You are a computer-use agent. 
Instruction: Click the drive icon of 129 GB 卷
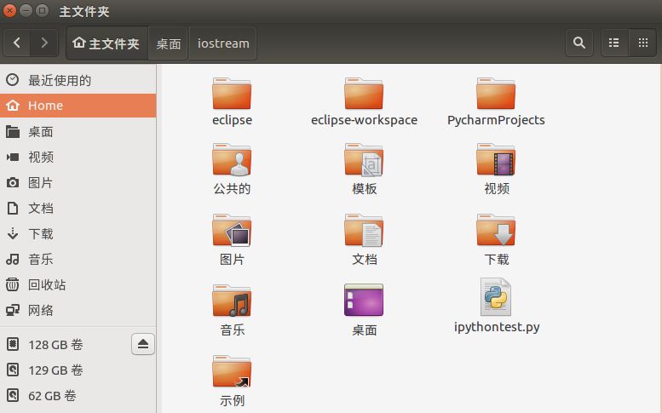pos(13,370)
